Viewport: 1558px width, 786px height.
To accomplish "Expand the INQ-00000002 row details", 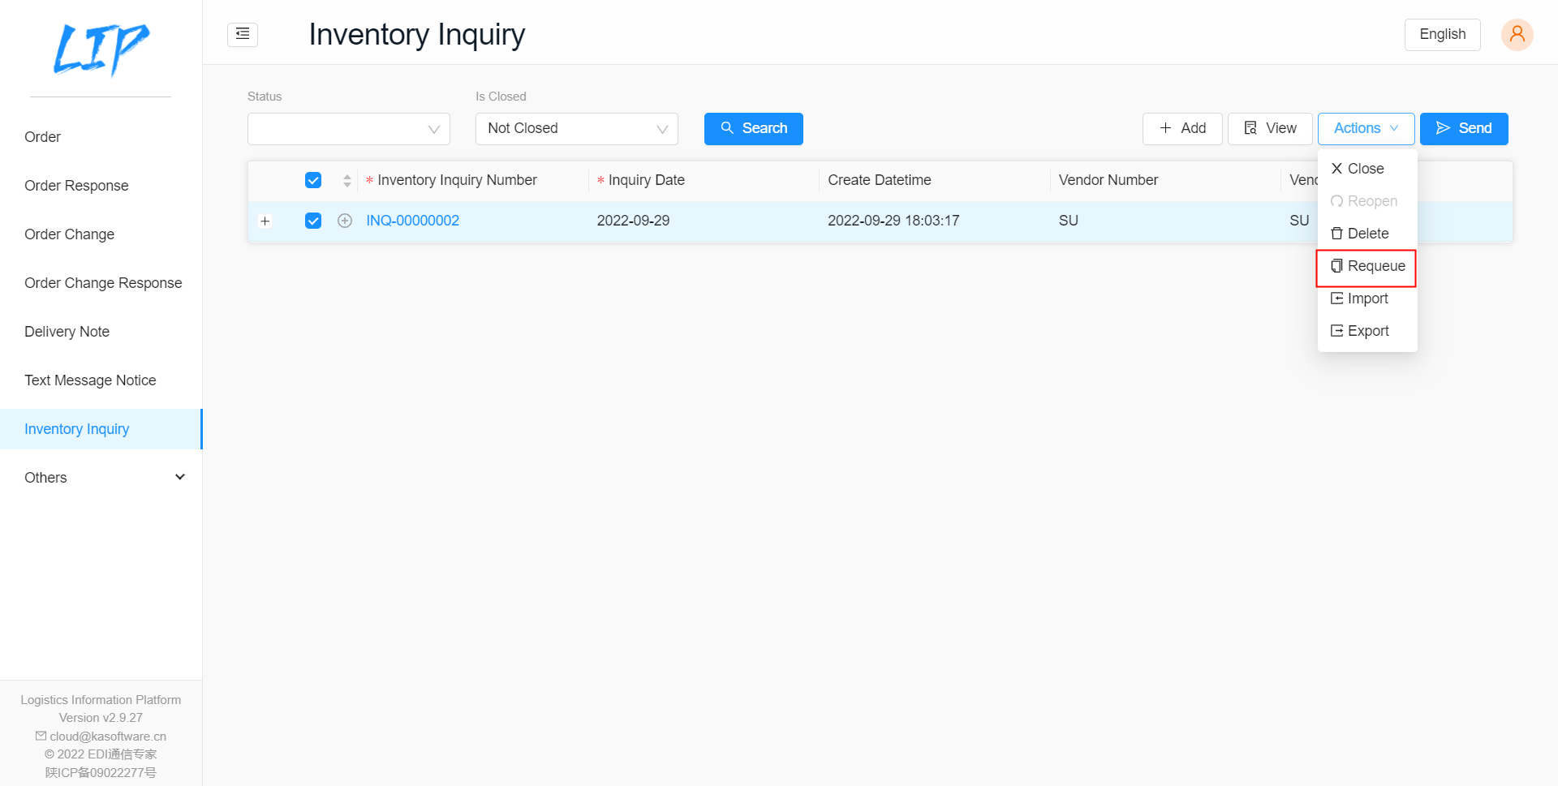I will click(x=265, y=221).
